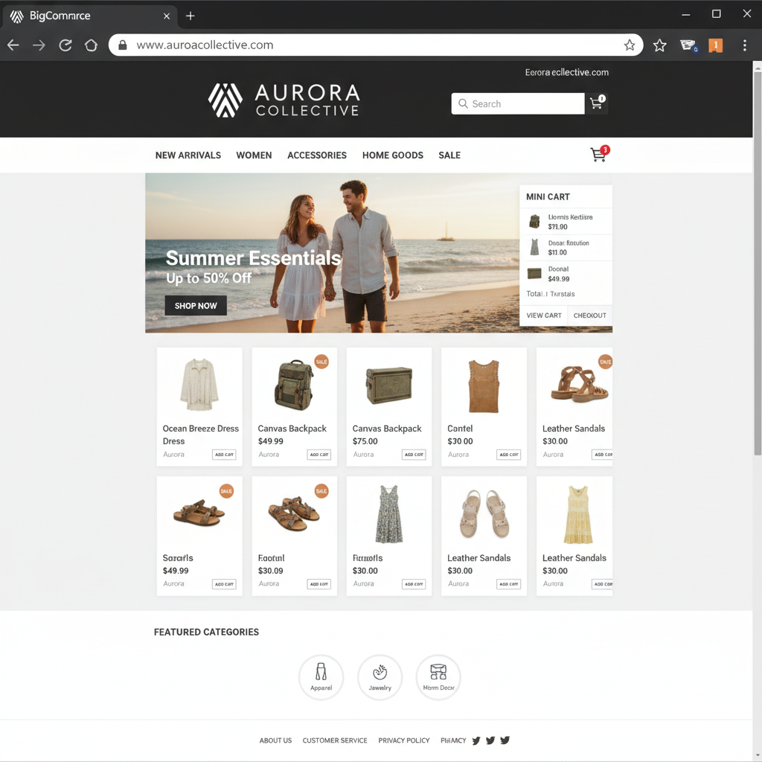This screenshot has height=762, width=762.
Task: Open NEW ARRIVALS navigation item
Action: (188, 156)
